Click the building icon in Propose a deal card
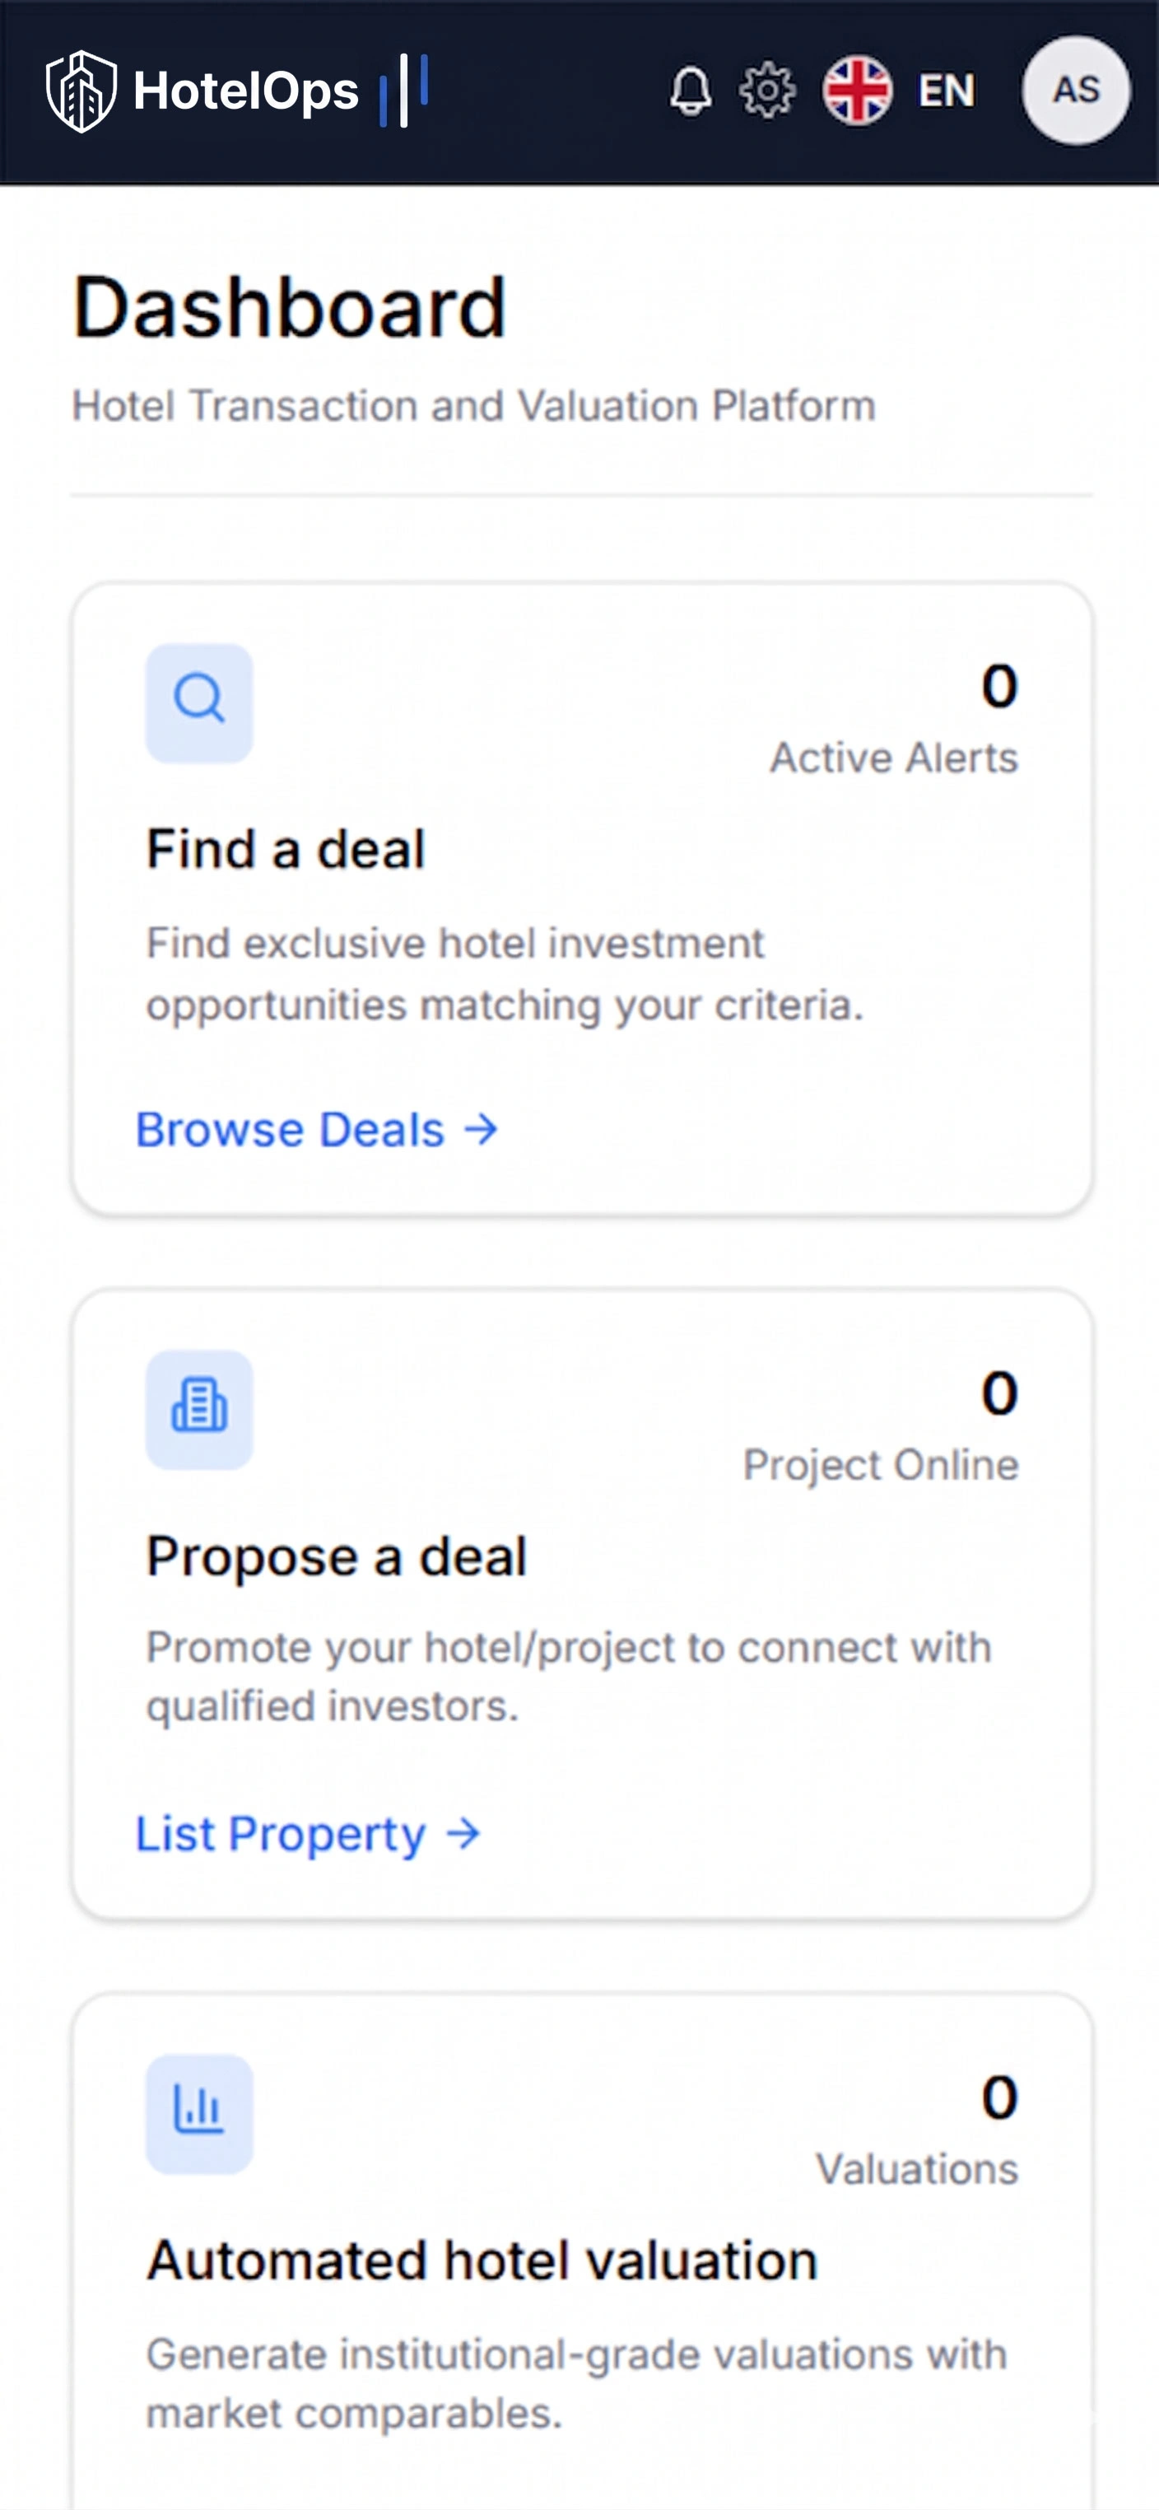Screen dimensions: 1159x2510 tap(200, 1409)
